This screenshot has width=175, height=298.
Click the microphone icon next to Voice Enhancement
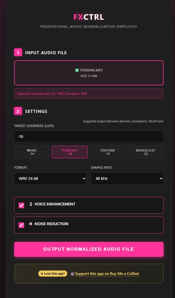[x=31, y=204]
